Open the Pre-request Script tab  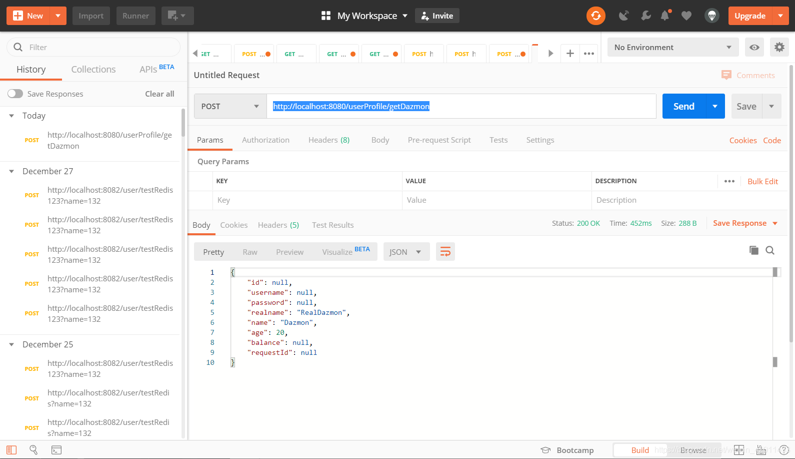coord(439,140)
